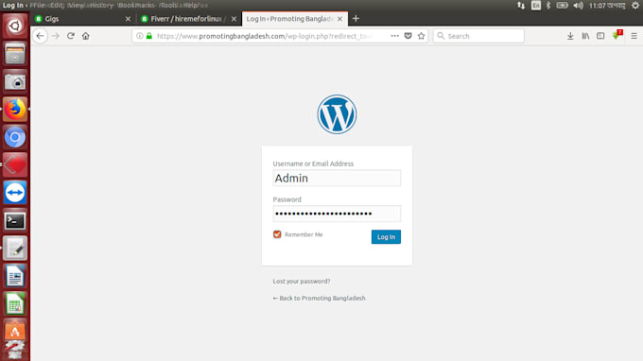Click the browser forward arrow button
Viewport: 643px width, 361px height.
coord(56,36)
